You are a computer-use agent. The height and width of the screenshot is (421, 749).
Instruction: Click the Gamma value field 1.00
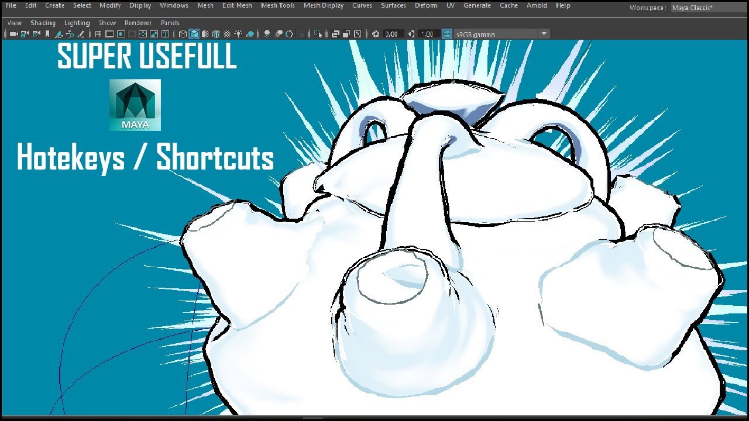click(x=428, y=34)
